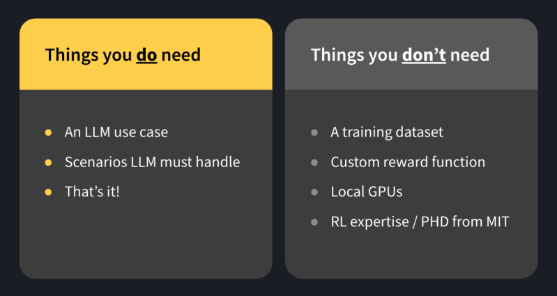557x296 pixels.
Task: Click the "RL expertise / PHD from MIT" text
Action: 420,222
